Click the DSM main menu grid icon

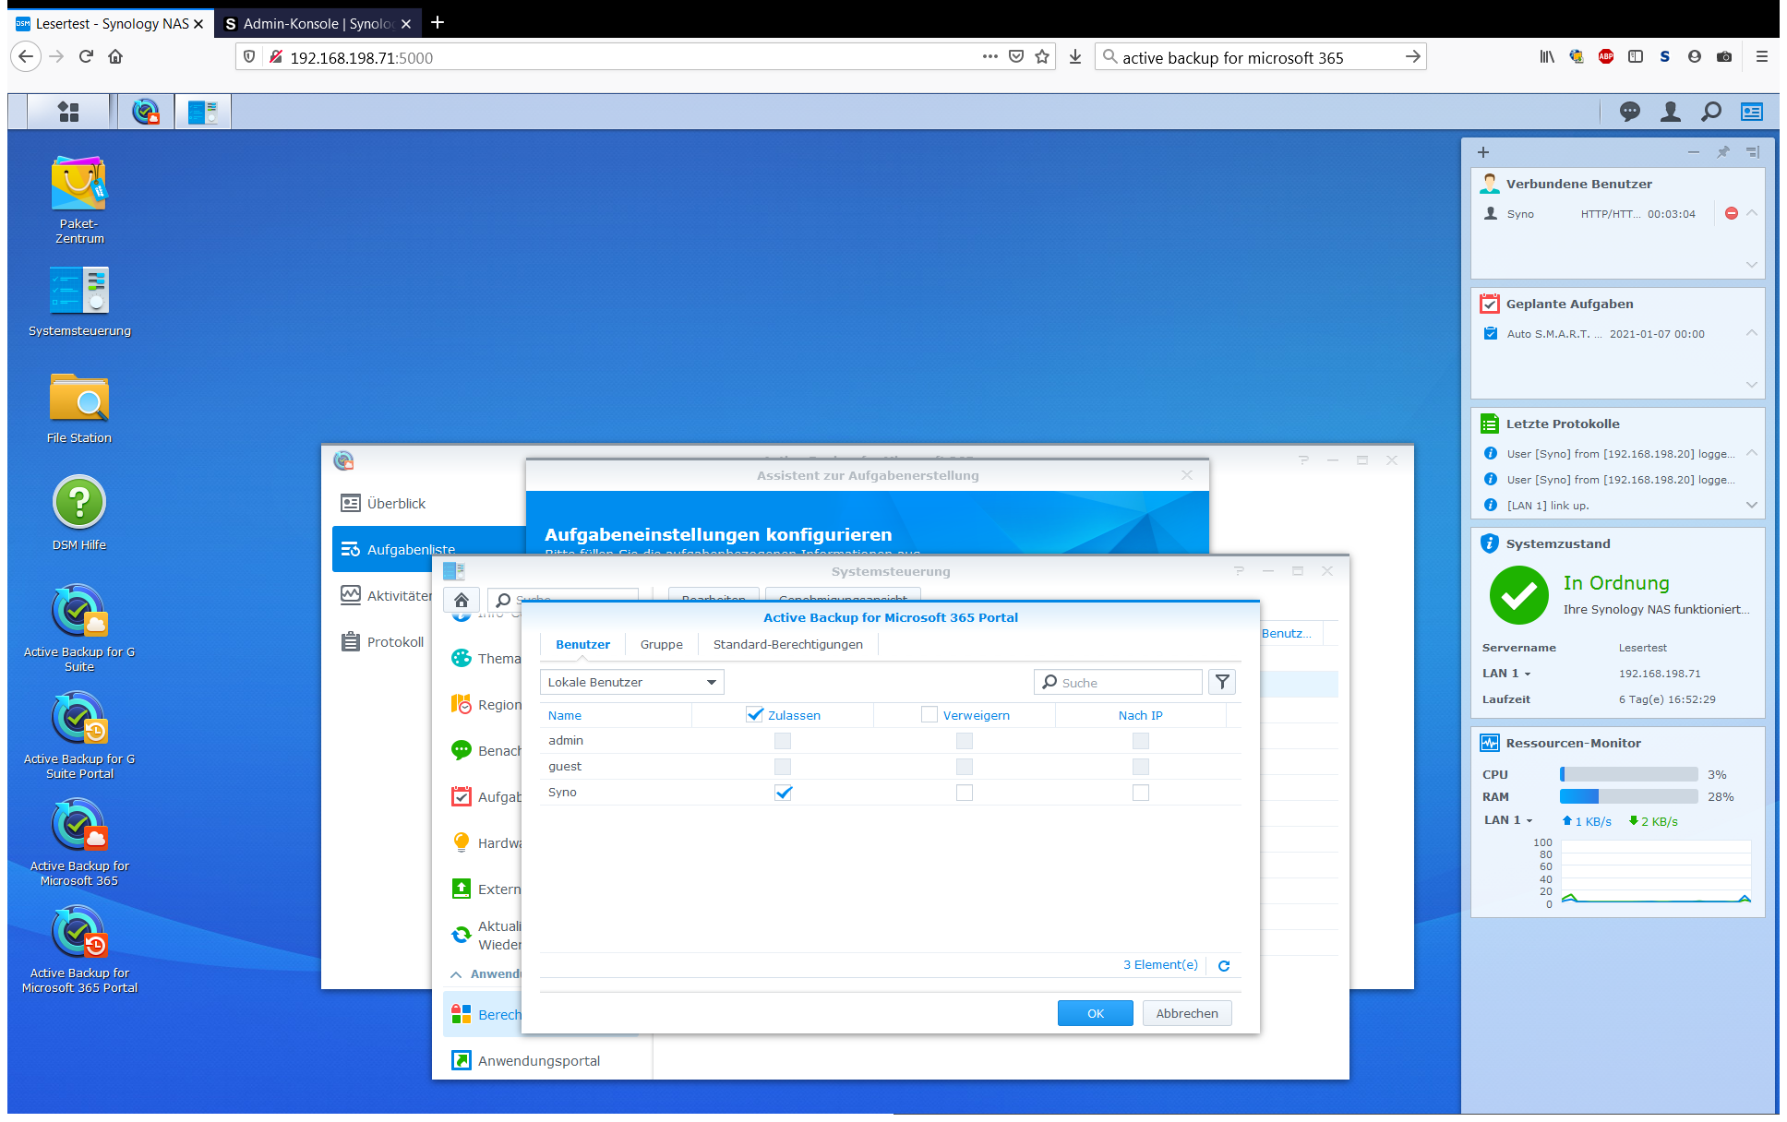68,112
